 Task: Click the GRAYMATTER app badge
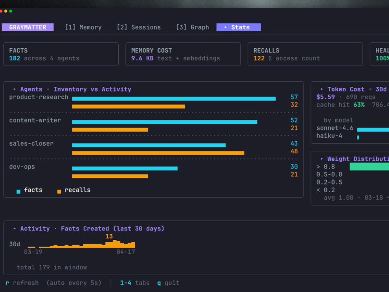[28, 27]
